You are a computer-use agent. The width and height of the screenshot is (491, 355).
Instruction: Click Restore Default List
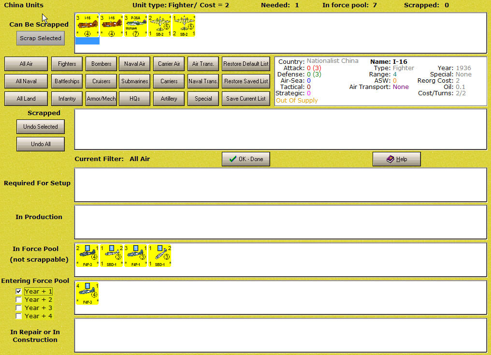[246, 64]
